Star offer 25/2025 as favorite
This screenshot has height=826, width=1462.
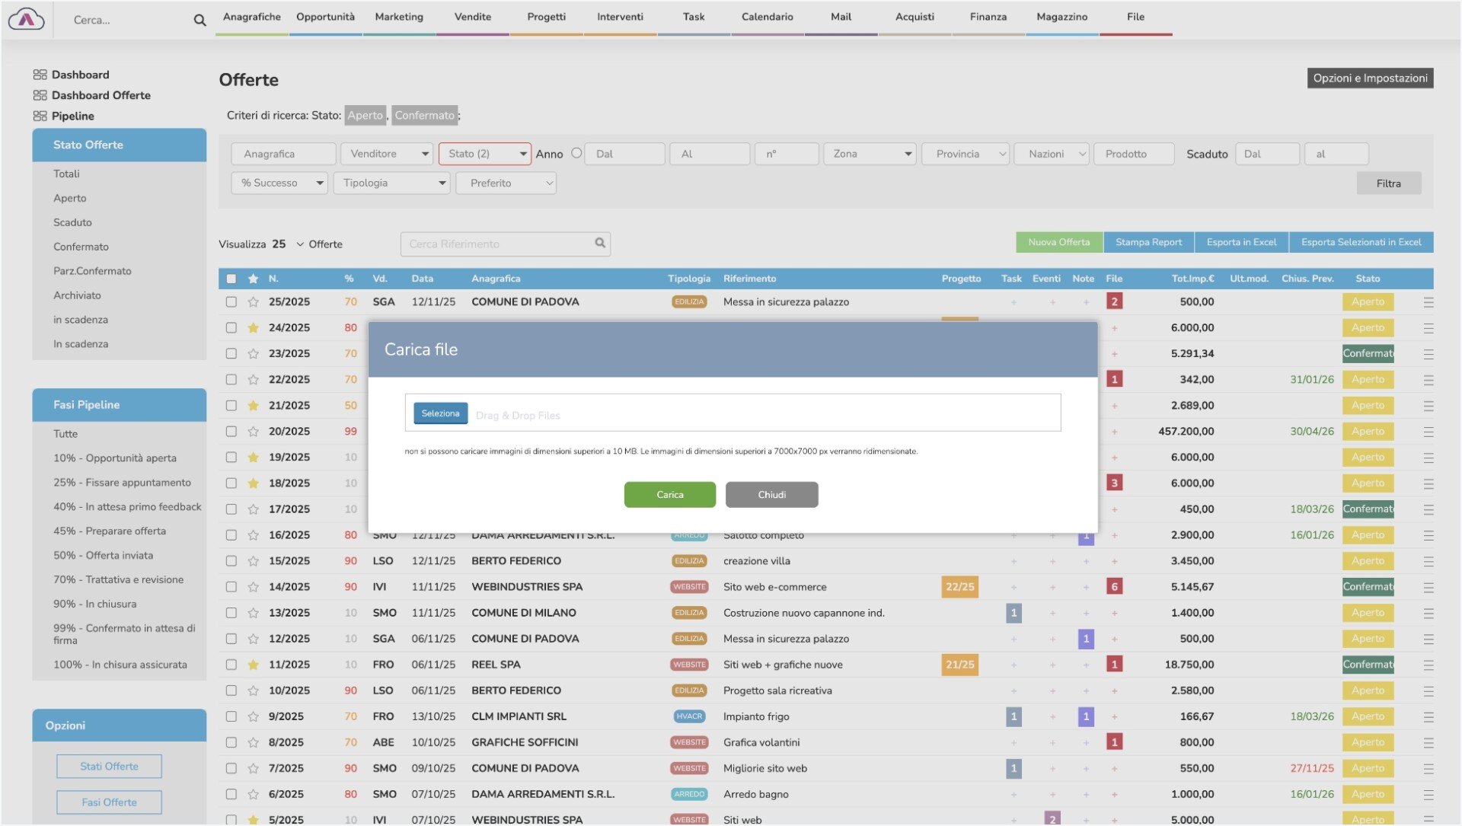(x=254, y=302)
